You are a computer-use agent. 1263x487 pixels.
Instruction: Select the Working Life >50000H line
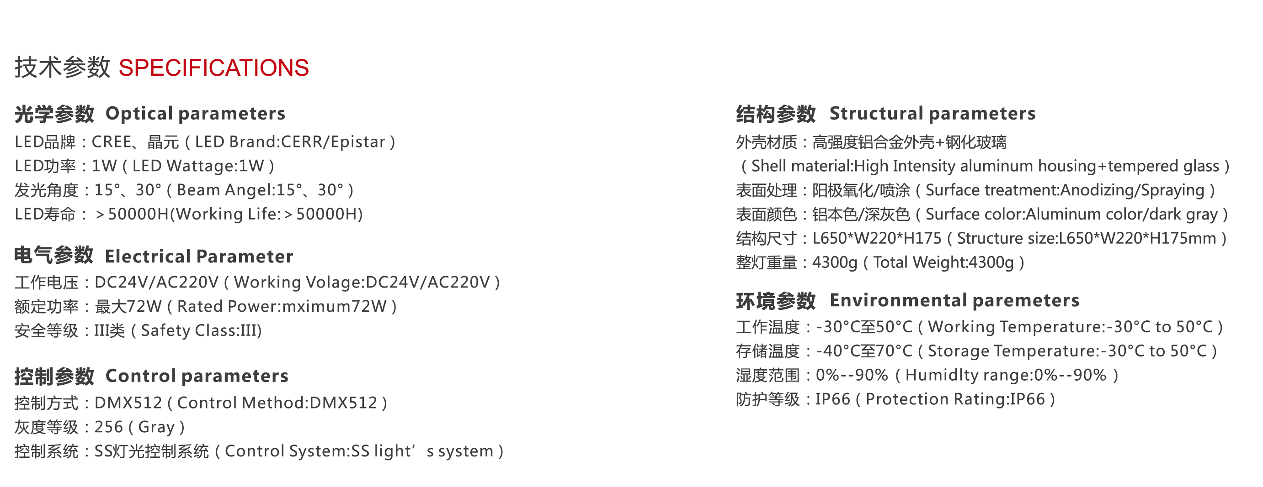click(x=188, y=214)
